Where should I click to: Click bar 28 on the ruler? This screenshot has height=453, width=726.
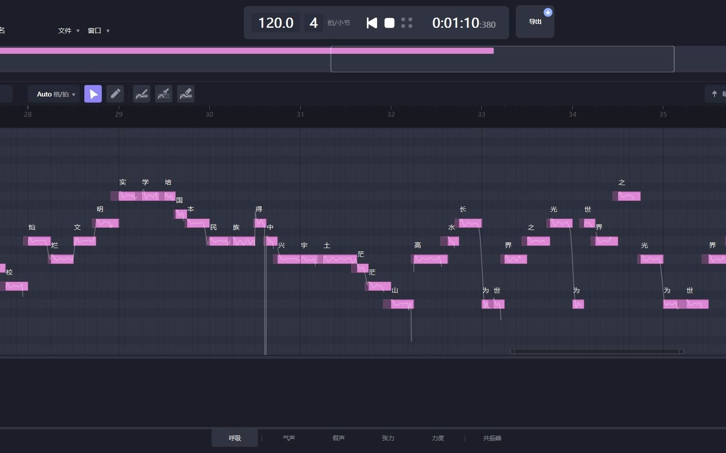point(28,115)
